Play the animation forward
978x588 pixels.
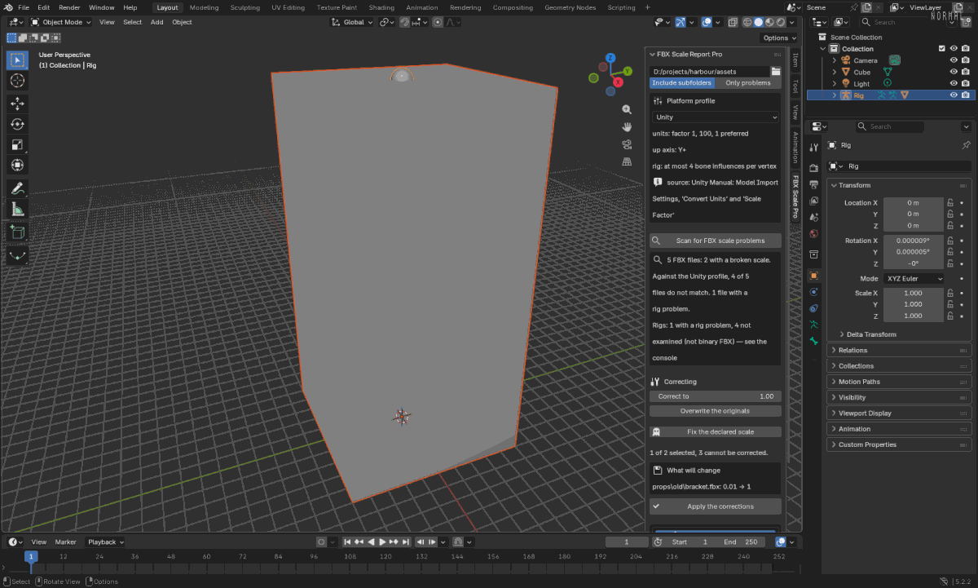click(382, 542)
